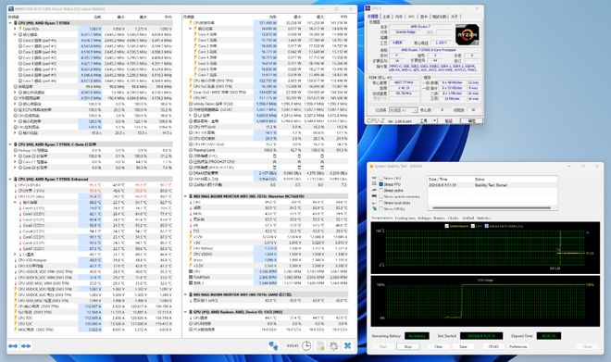Open Preferences in stability test window
The image size is (611, 362).
coord(518,346)
